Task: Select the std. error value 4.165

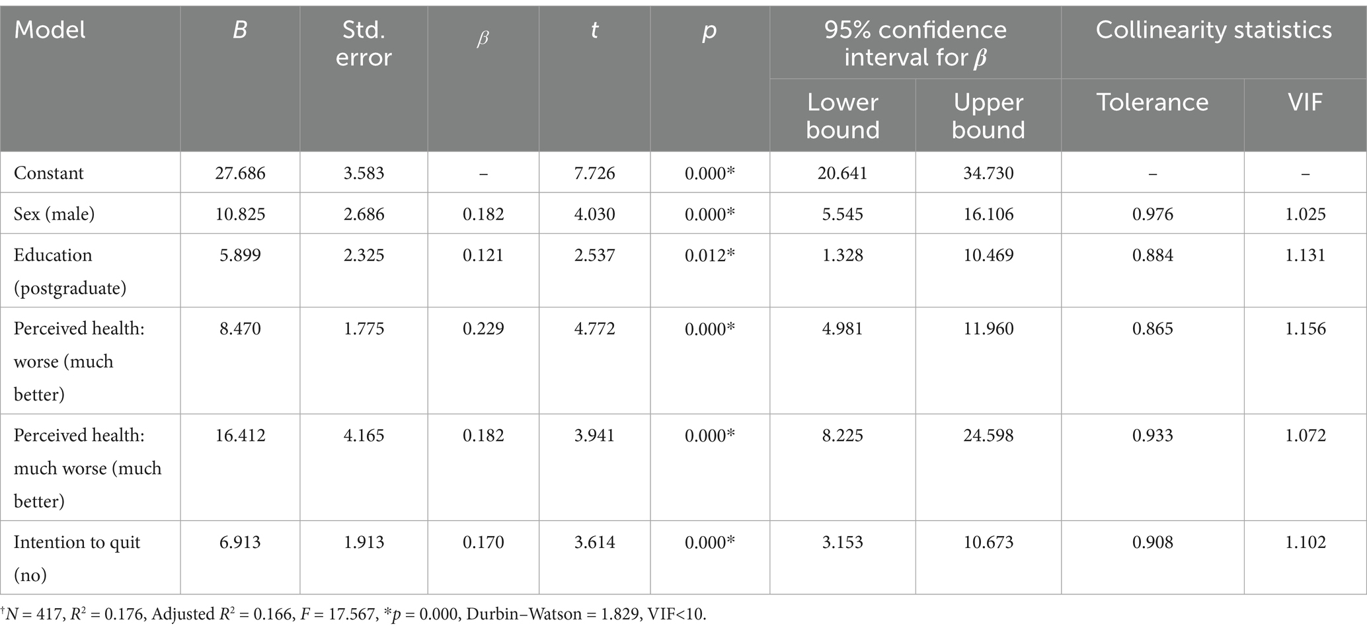Action: coord(364,436)
